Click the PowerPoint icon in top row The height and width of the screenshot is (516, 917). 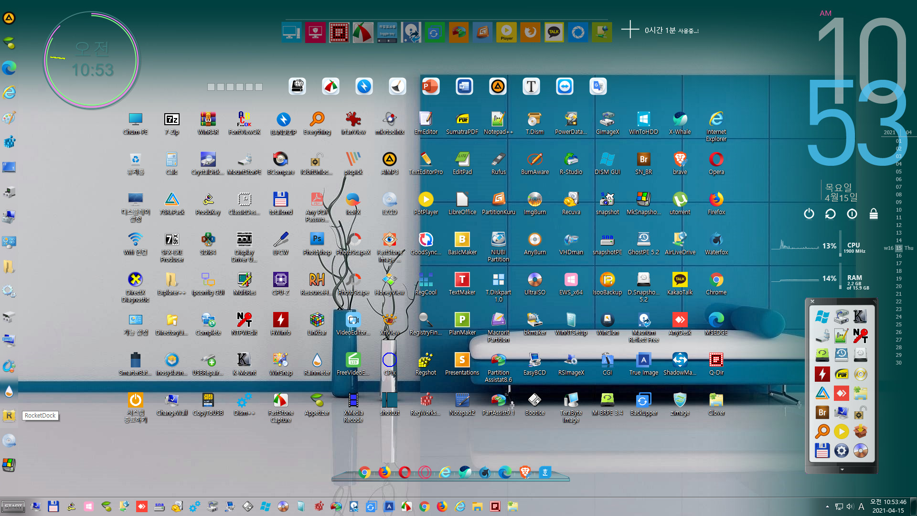click(x=430, y=86)
